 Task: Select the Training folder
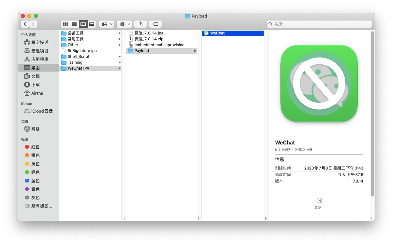tap(90, 62)
